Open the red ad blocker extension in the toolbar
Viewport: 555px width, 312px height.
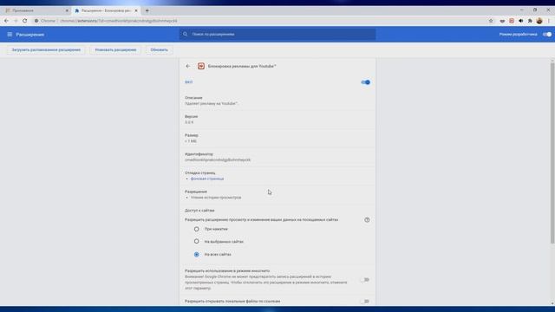pos(512,21)
